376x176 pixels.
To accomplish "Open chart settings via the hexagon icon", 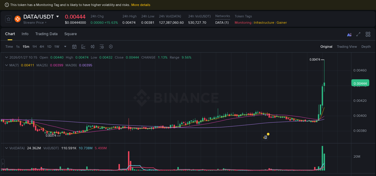I will pyautogui.click(x=111, y=47).
